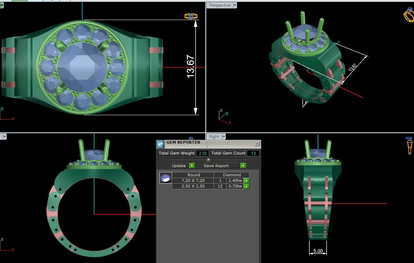Click the quantity cell showing '12'

click(x=220, y=186)
